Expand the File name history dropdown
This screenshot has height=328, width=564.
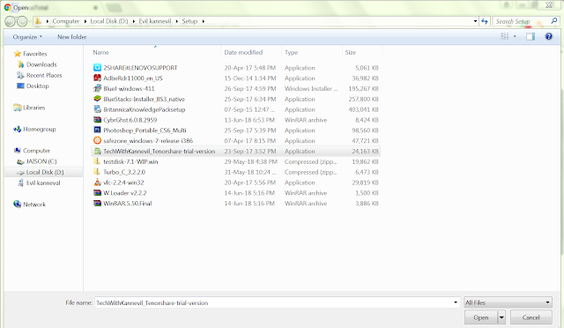pos(456,302)
